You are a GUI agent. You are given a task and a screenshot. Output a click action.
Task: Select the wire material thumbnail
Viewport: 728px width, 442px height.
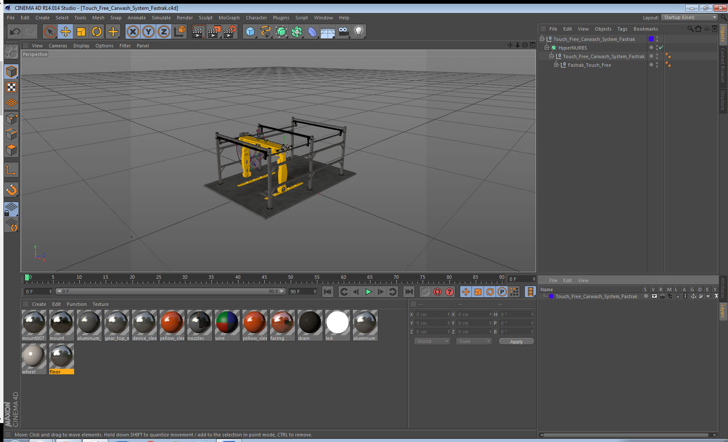tap(227, 325)
